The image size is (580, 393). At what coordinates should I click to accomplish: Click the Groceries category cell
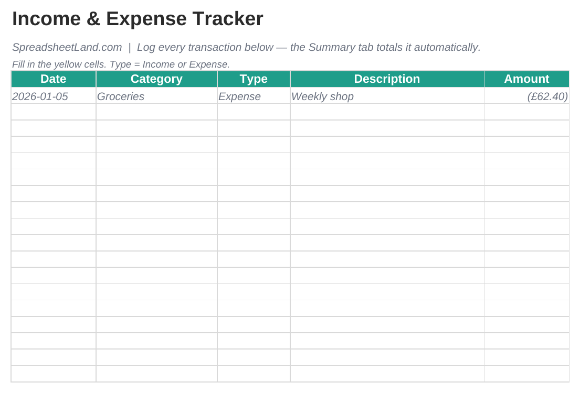pyautogui.click(x=156, y=96)
